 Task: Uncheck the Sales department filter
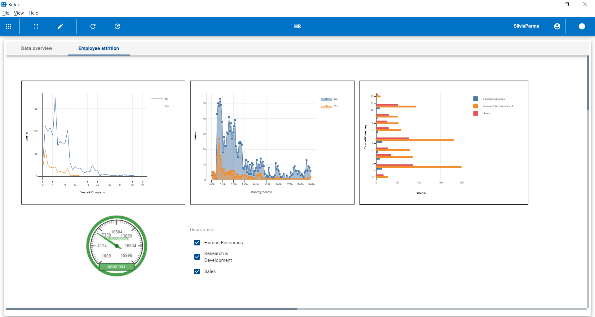197,271
